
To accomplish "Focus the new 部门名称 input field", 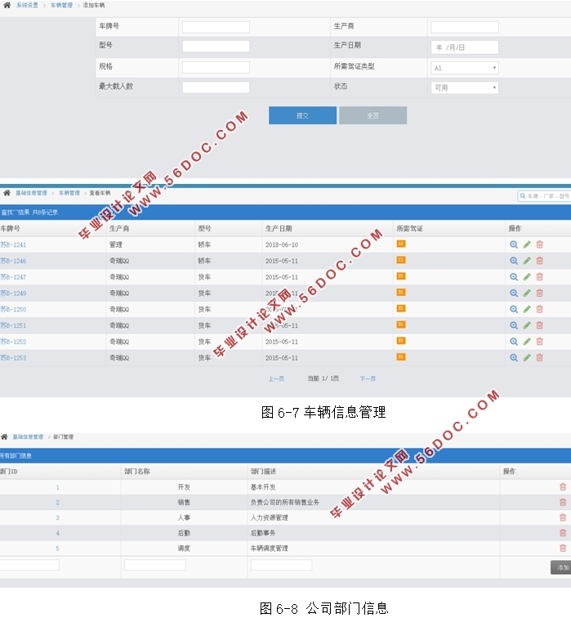I will click(154, 565).
